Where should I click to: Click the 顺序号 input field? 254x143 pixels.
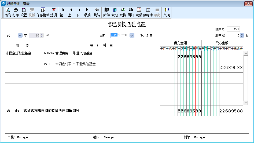233,29
